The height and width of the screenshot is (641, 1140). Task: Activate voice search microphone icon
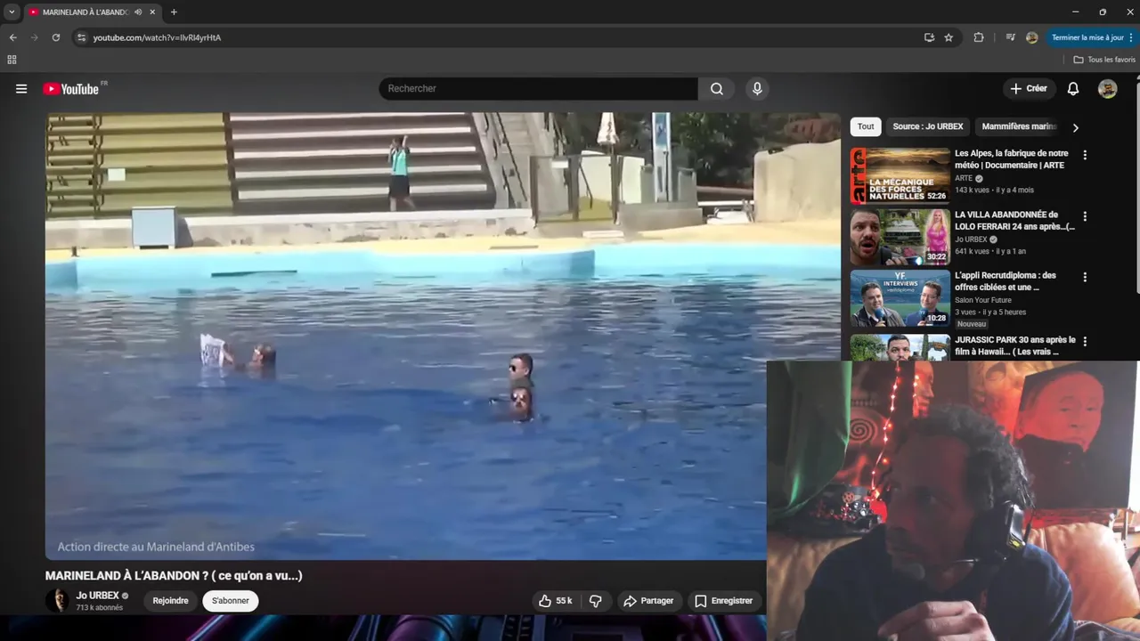[757, 89]
